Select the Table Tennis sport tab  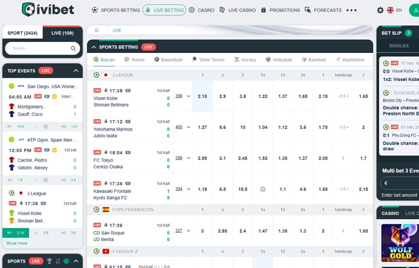point(208,60)
